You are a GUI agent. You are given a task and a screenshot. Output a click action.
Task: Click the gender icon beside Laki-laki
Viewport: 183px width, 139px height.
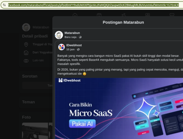tap(26, 61)
